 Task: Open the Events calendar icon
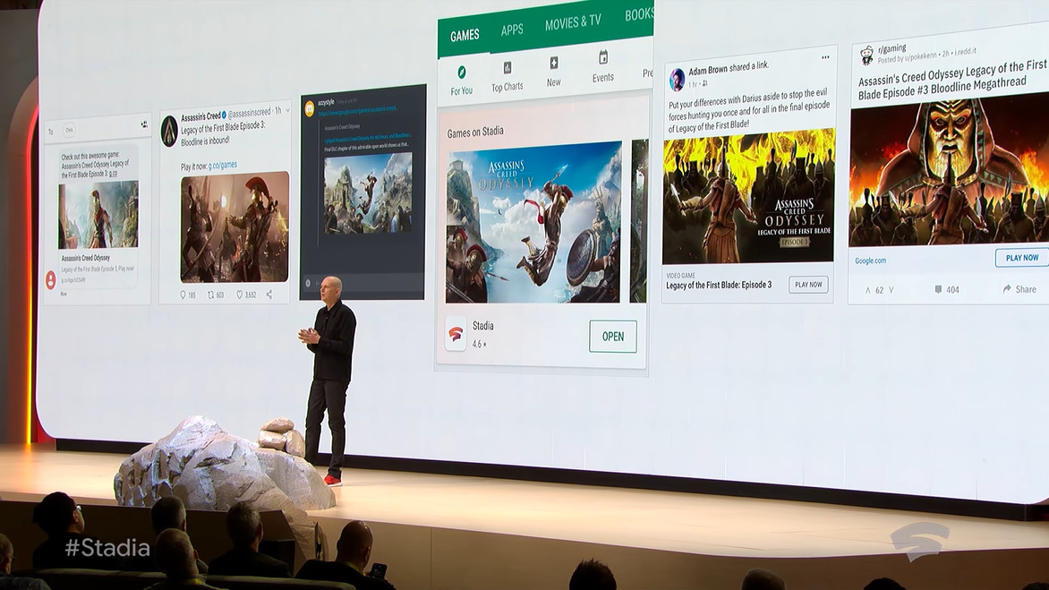(x=602, y=57)
